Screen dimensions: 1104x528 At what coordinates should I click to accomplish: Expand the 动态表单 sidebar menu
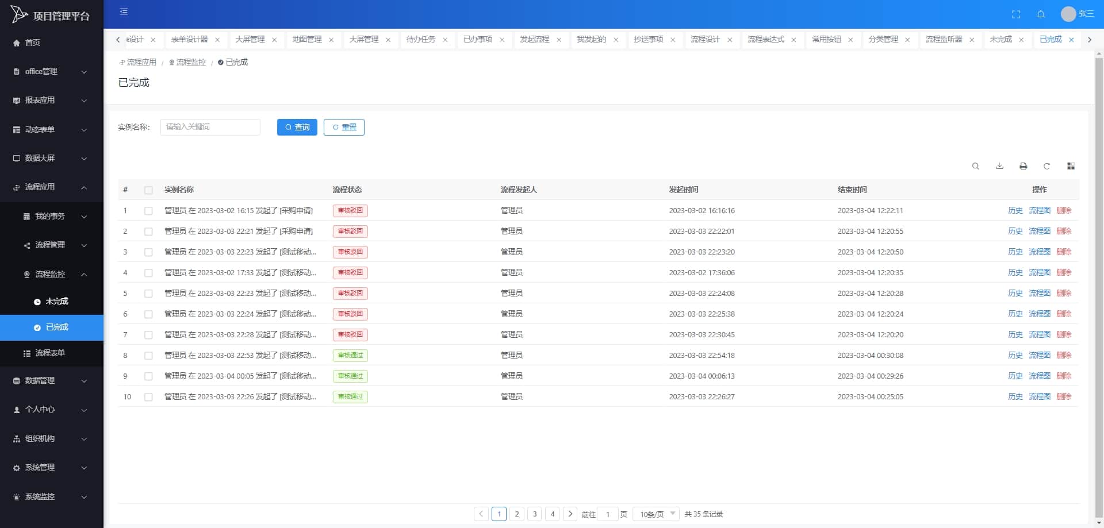[x=52, y=129]
